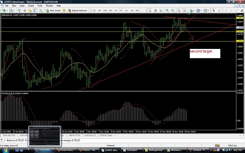The height and width of the screenshot is (153, 245).
Task: Open the File menu
Action: (x=7, y=6)
